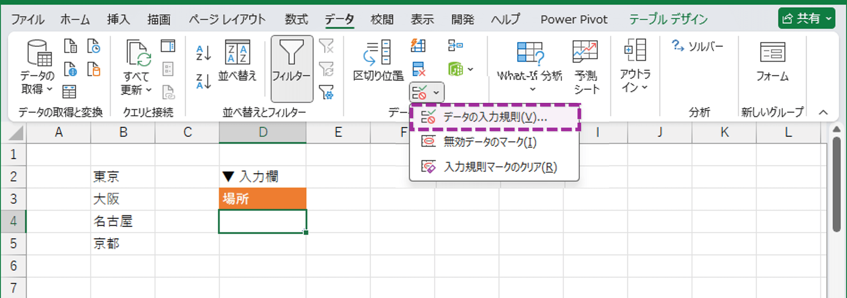Toggle the フィルター button
This screenshot has width=847, height=298.
pyautogui.click(x=292, y=69)
